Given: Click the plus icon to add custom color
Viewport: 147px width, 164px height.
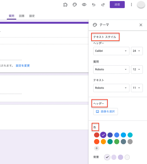Looking at the screenshot, I should (x=97, y=148).
